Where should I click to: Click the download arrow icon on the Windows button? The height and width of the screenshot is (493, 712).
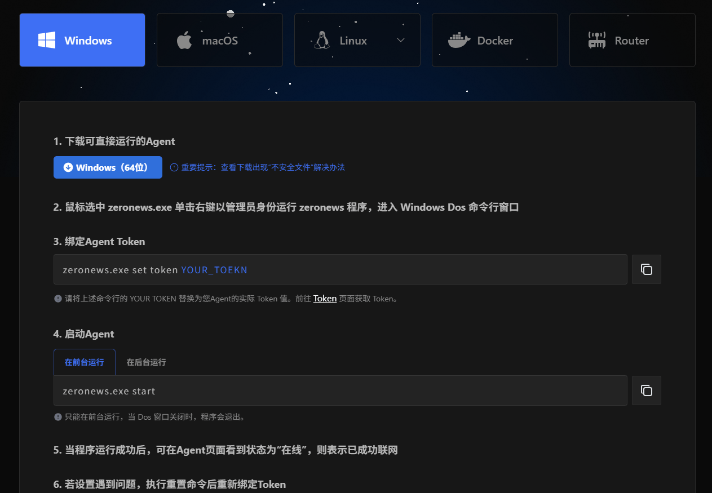click(68, 167)
